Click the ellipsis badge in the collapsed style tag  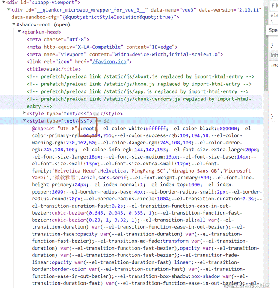point(96,114)
